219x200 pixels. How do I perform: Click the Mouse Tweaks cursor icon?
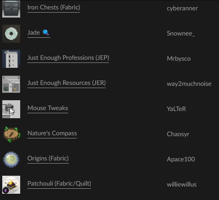(11, 109)
